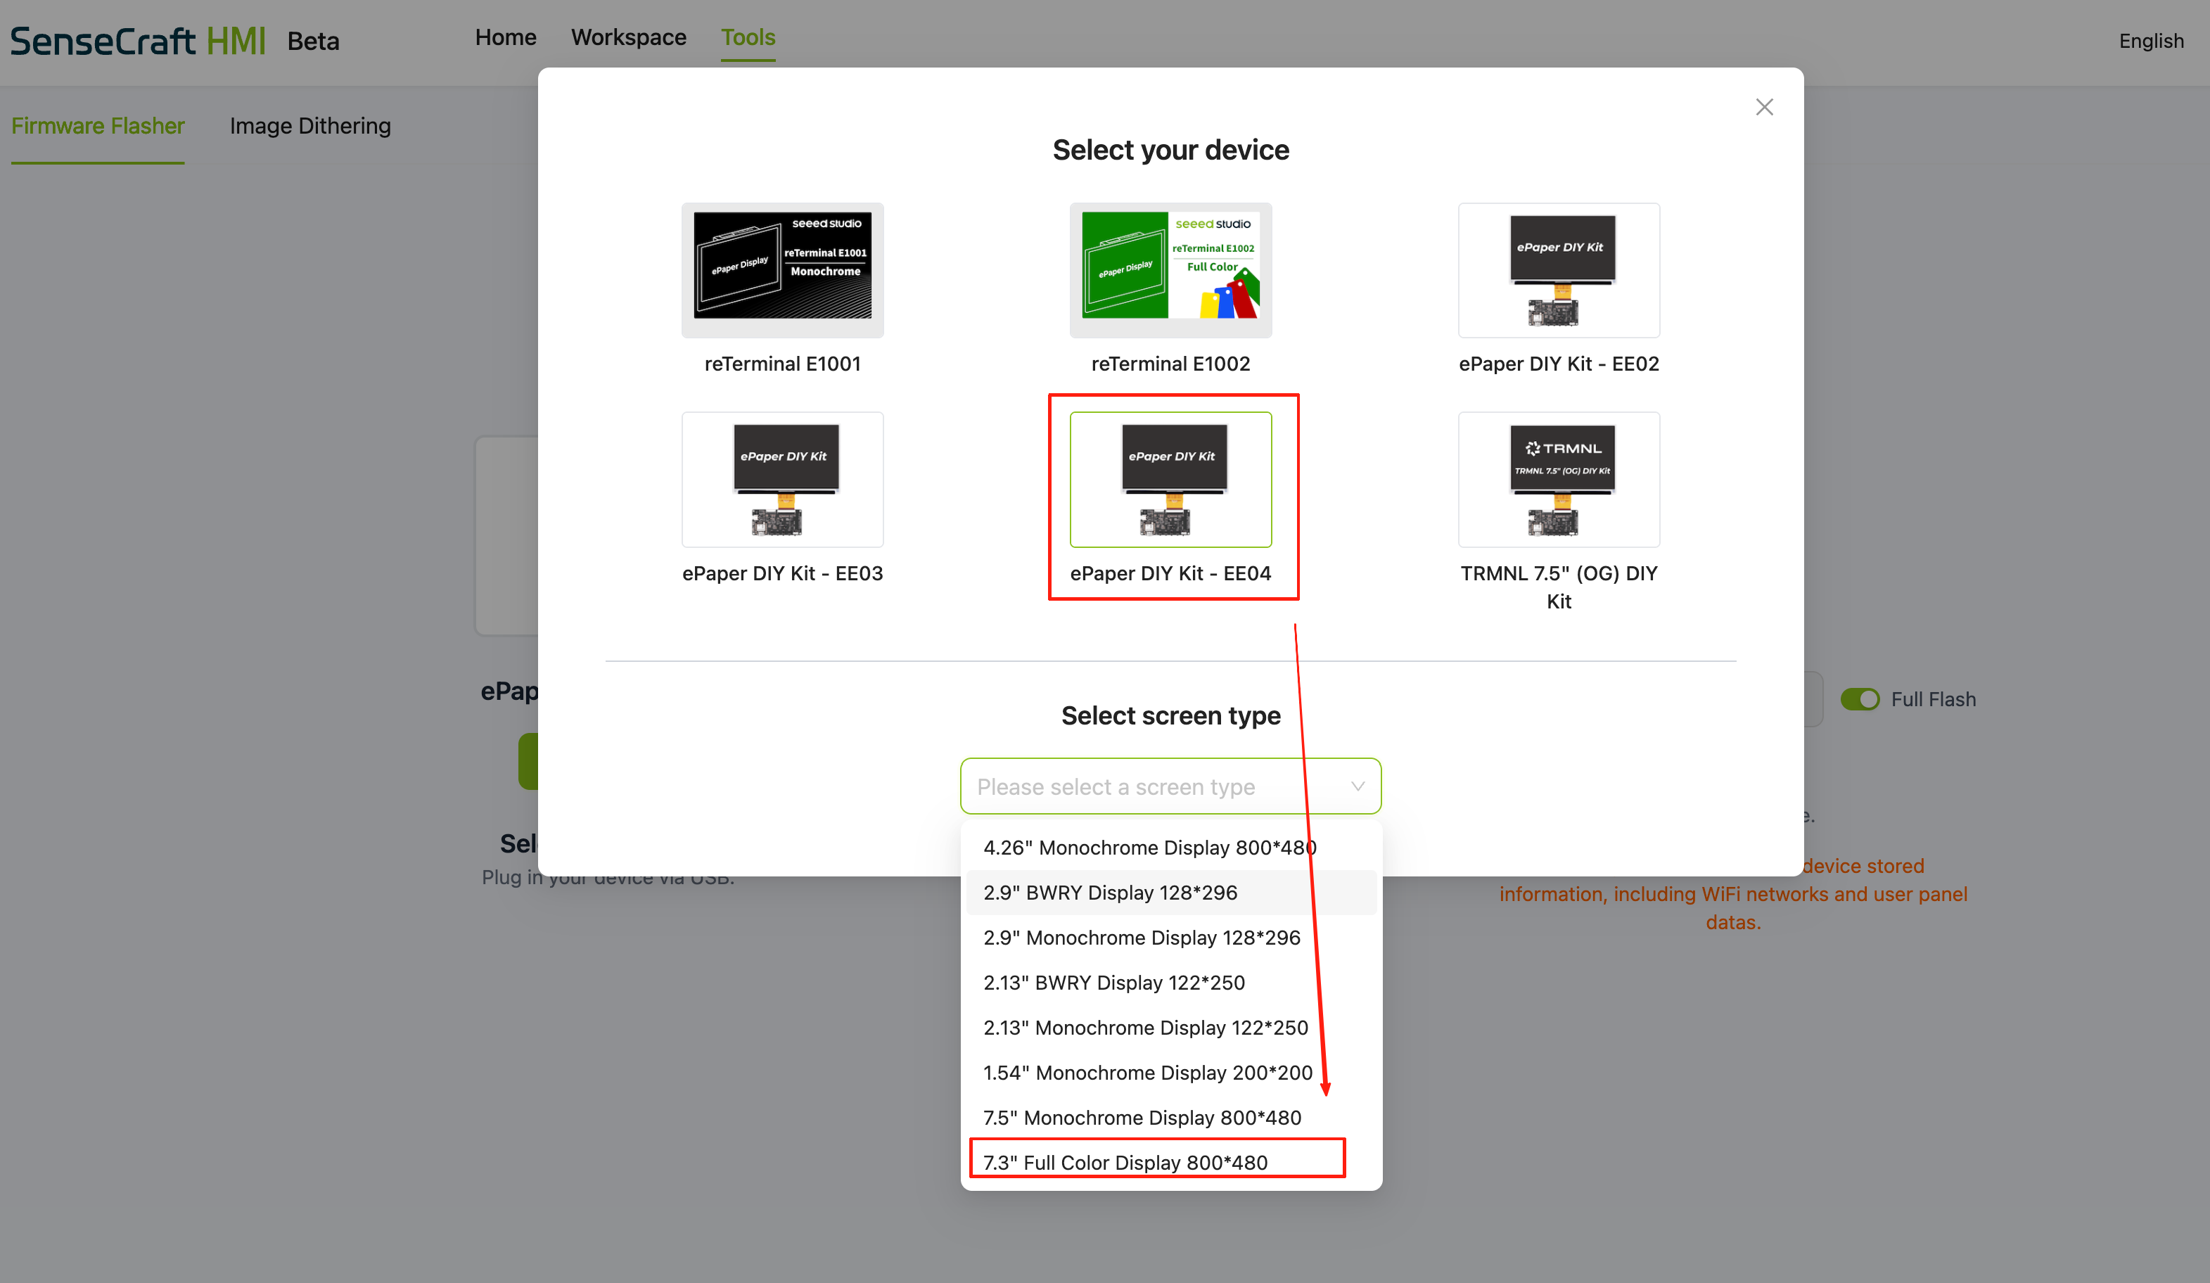Go to the Home page link
This screenshot has height=1283, width=2210.
505,38
